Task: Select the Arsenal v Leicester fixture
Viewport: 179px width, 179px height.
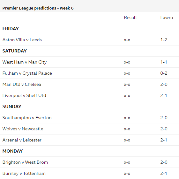Action: click(x=22, y=140)
